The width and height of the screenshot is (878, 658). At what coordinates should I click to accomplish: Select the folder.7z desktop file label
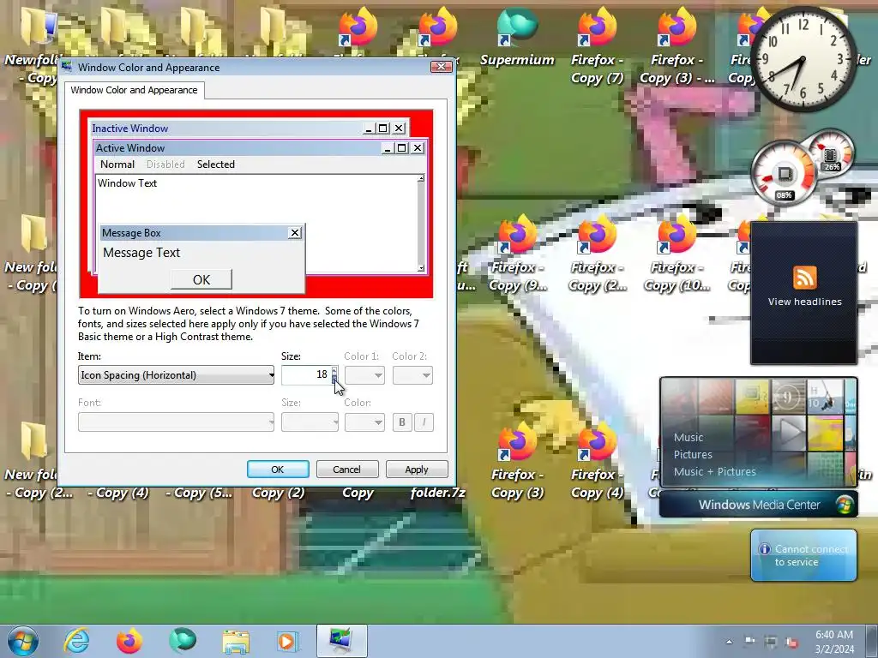coord(438,493)
